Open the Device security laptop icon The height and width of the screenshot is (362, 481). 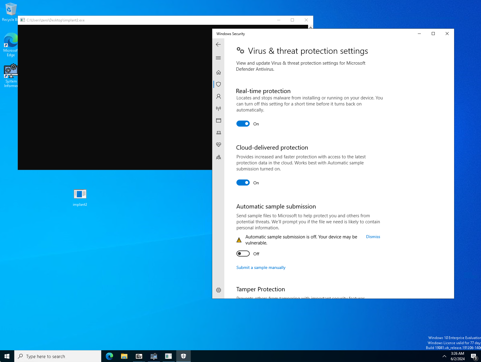tap(219, 133)
